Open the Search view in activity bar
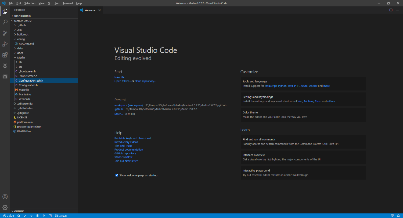Screen dimensions: 403x218 pos(5,22)
